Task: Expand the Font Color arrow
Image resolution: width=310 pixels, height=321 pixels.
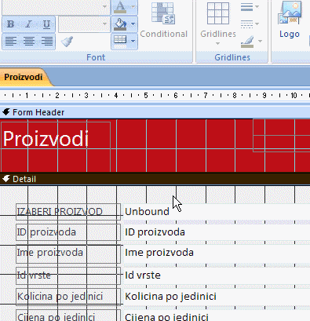Action: pos(133,7)
